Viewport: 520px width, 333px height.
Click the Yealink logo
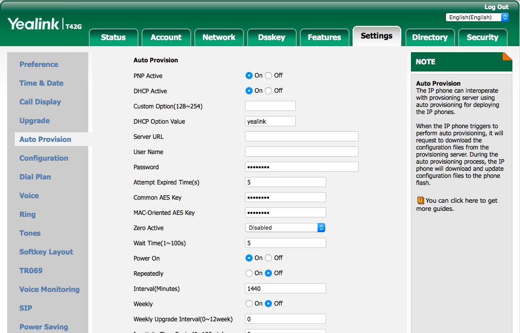click(33, 24)
